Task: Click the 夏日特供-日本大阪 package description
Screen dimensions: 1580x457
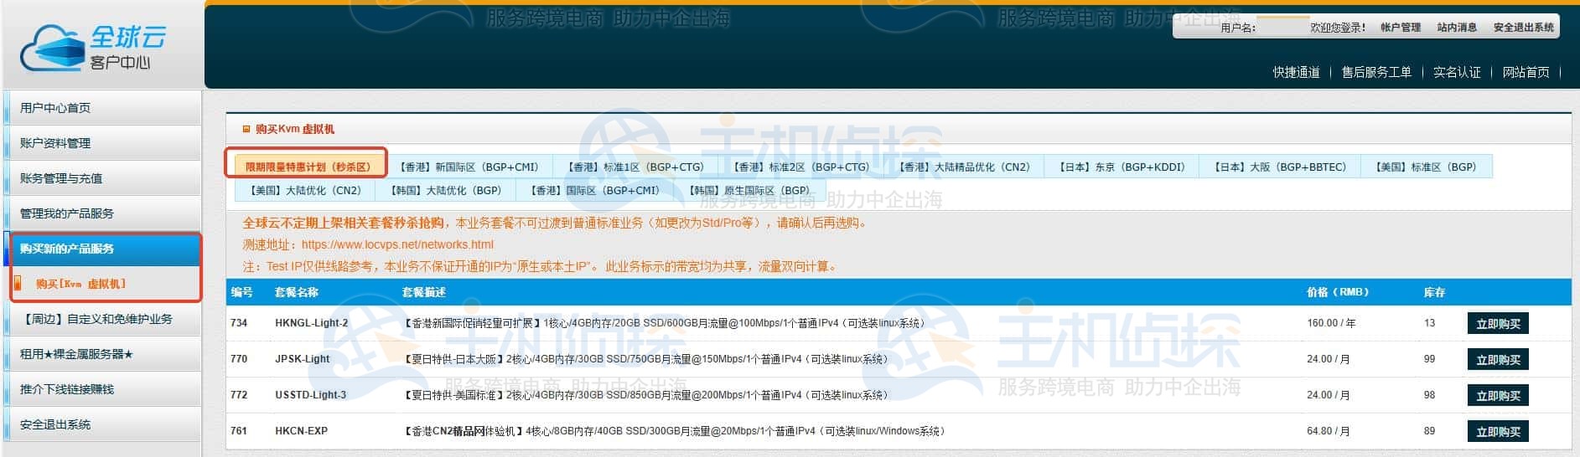Action: (645, 359)
